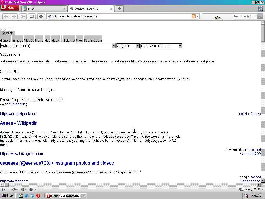265x199 pixels.
Task: Open the braveduckduckgo cached link
Action: click(255, 150)
